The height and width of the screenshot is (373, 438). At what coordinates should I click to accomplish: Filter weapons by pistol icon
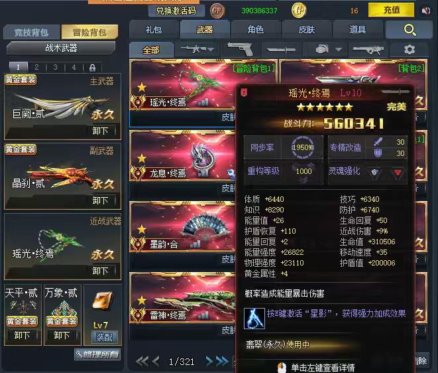tap(241, 50)
